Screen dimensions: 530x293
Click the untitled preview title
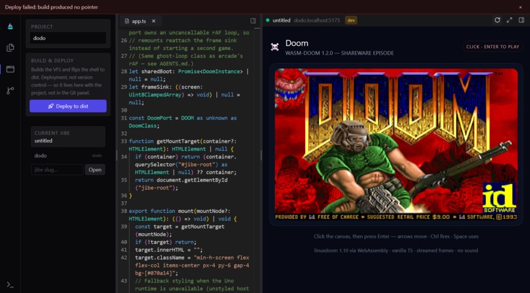point(281,20)
